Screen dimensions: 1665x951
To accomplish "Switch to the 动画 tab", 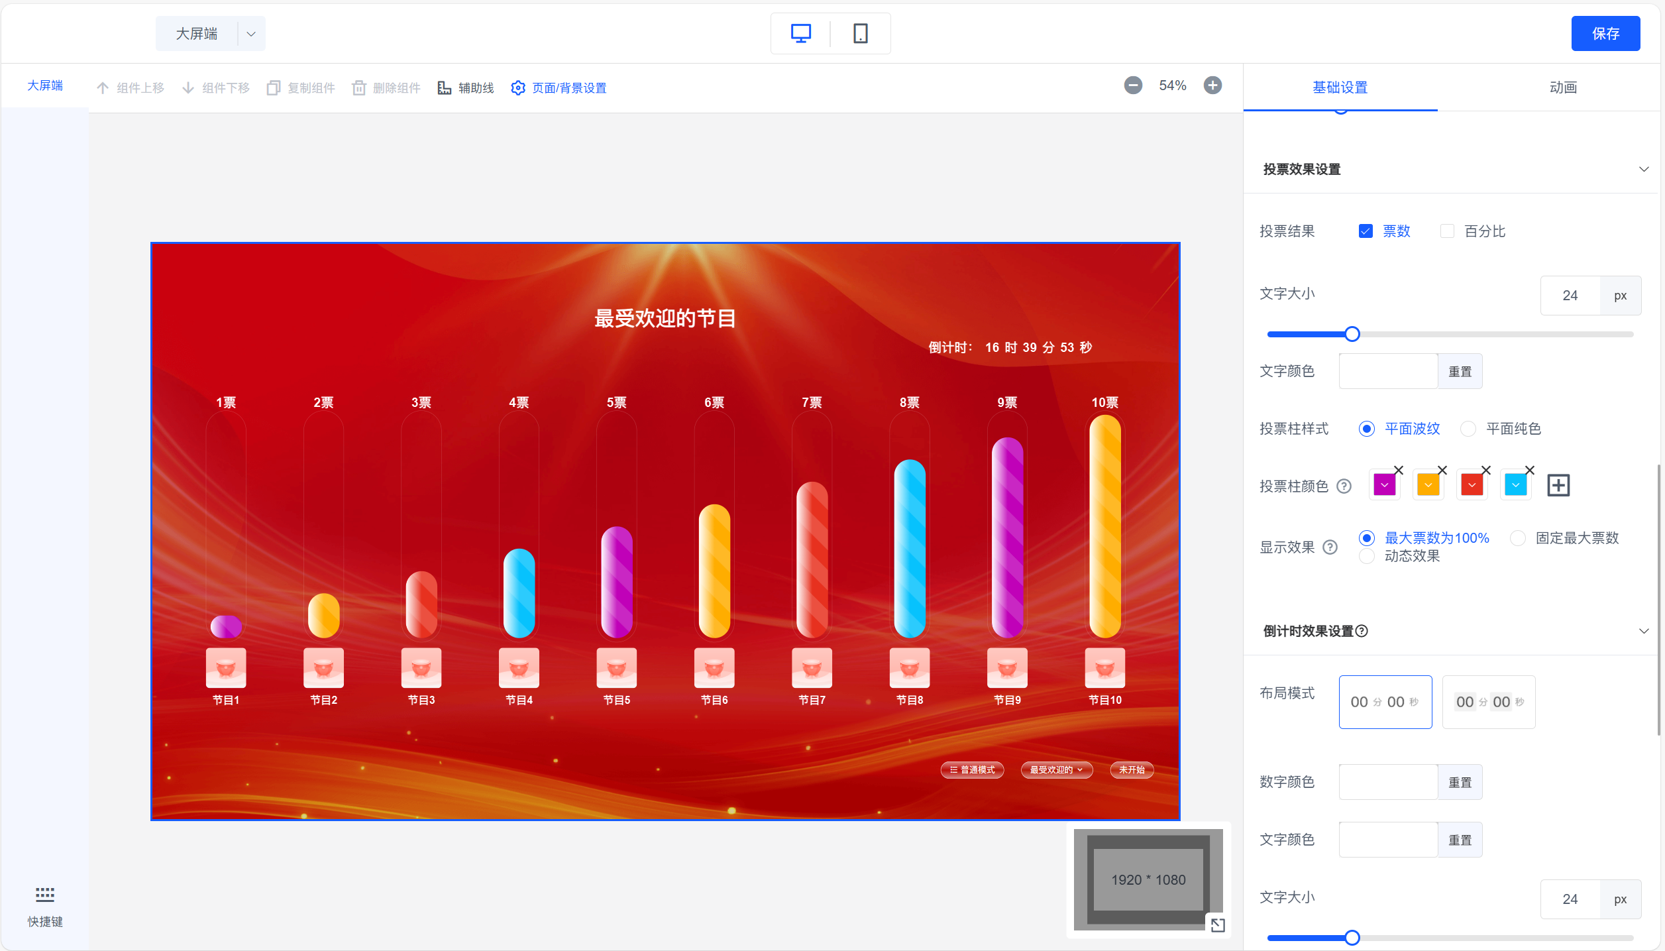I will 1562,87.
